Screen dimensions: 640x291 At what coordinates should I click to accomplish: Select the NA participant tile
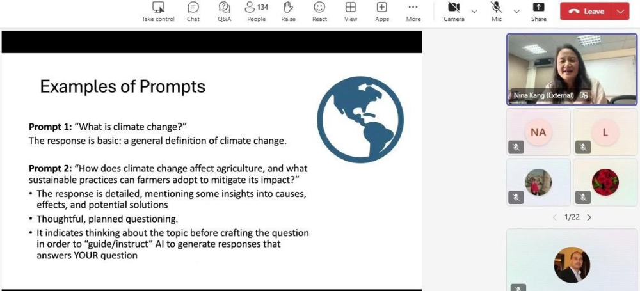click(538, 132)
